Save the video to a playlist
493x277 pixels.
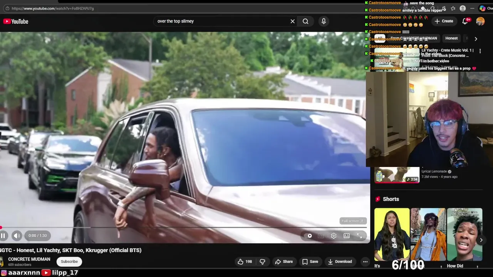pyautogui.click(x=310, y=262)
